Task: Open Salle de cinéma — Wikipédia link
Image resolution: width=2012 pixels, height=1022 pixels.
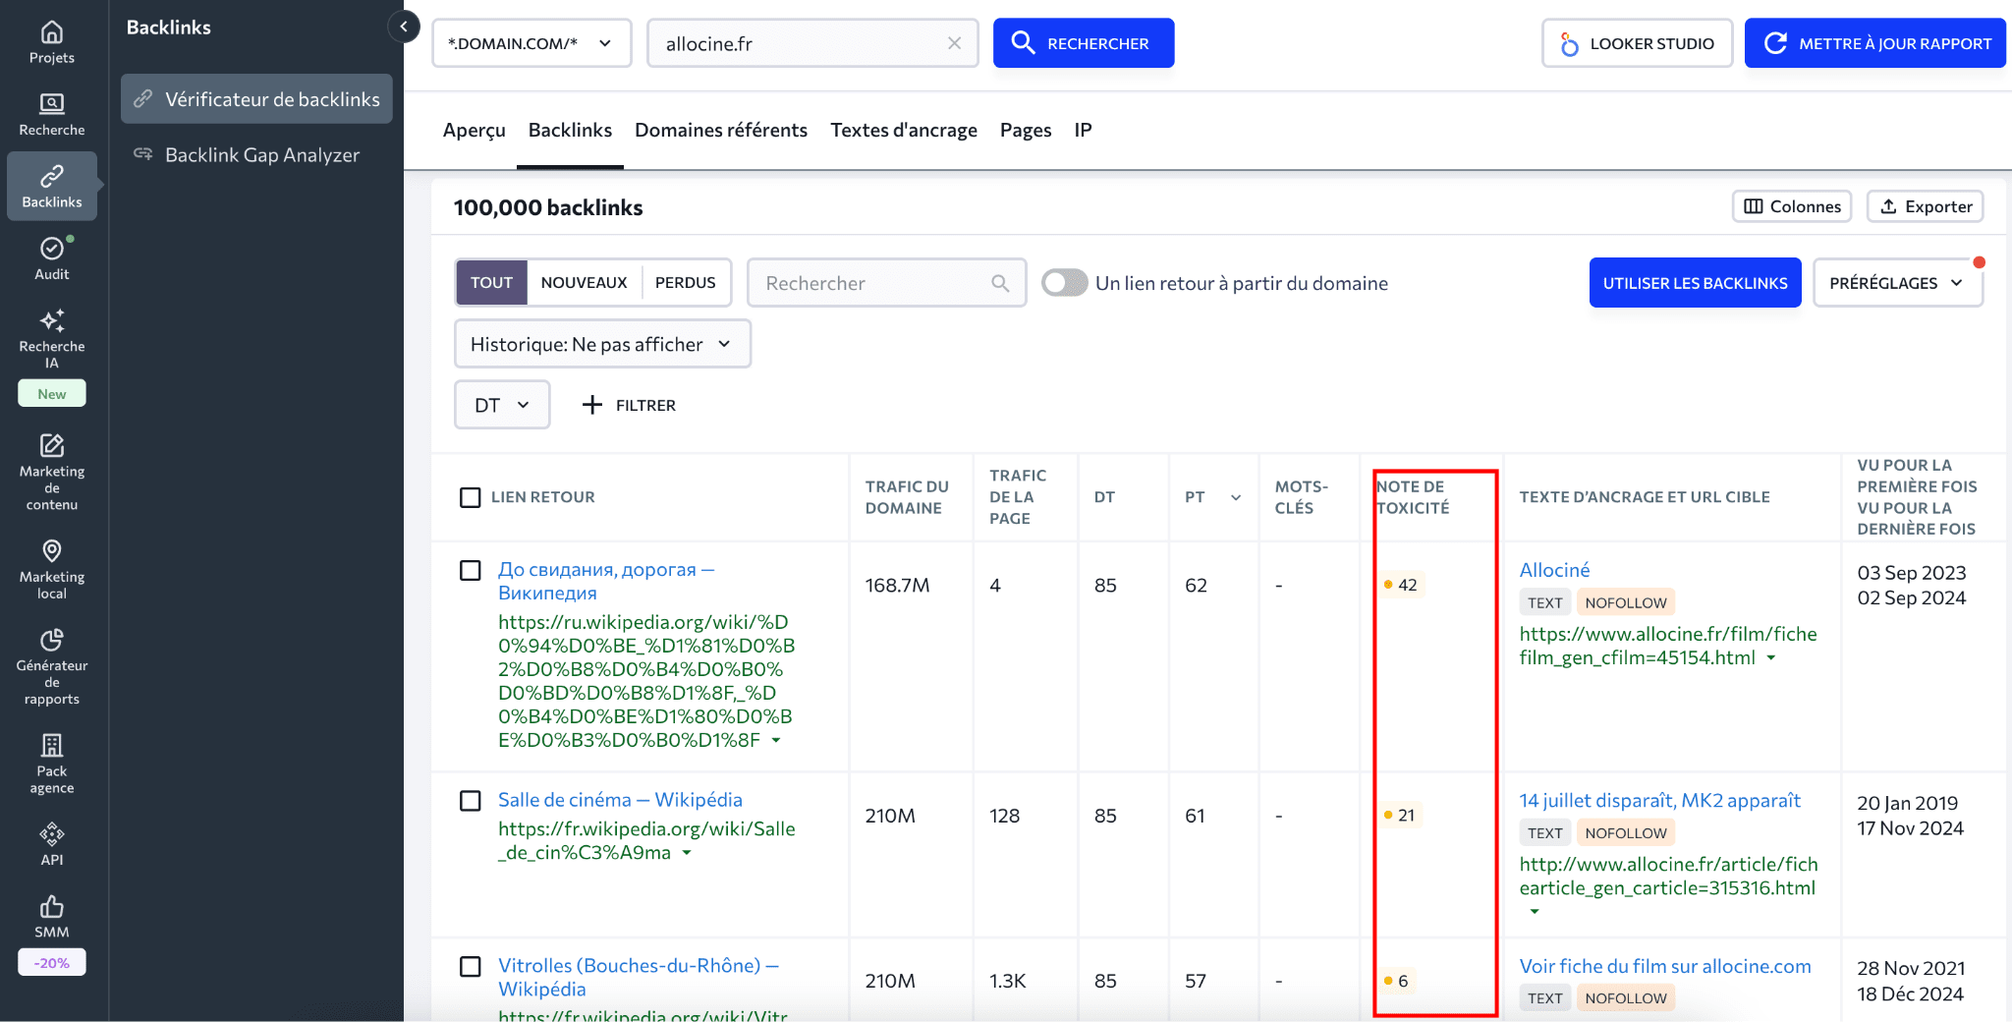Action: click(x=620, y=800)
